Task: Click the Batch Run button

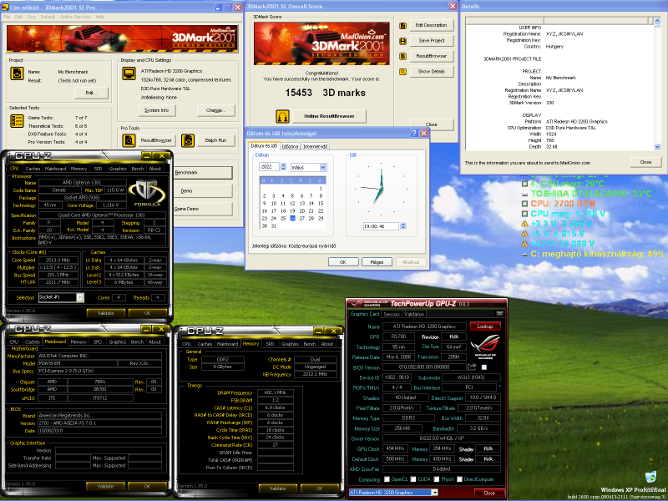Action: pos(216,140)
